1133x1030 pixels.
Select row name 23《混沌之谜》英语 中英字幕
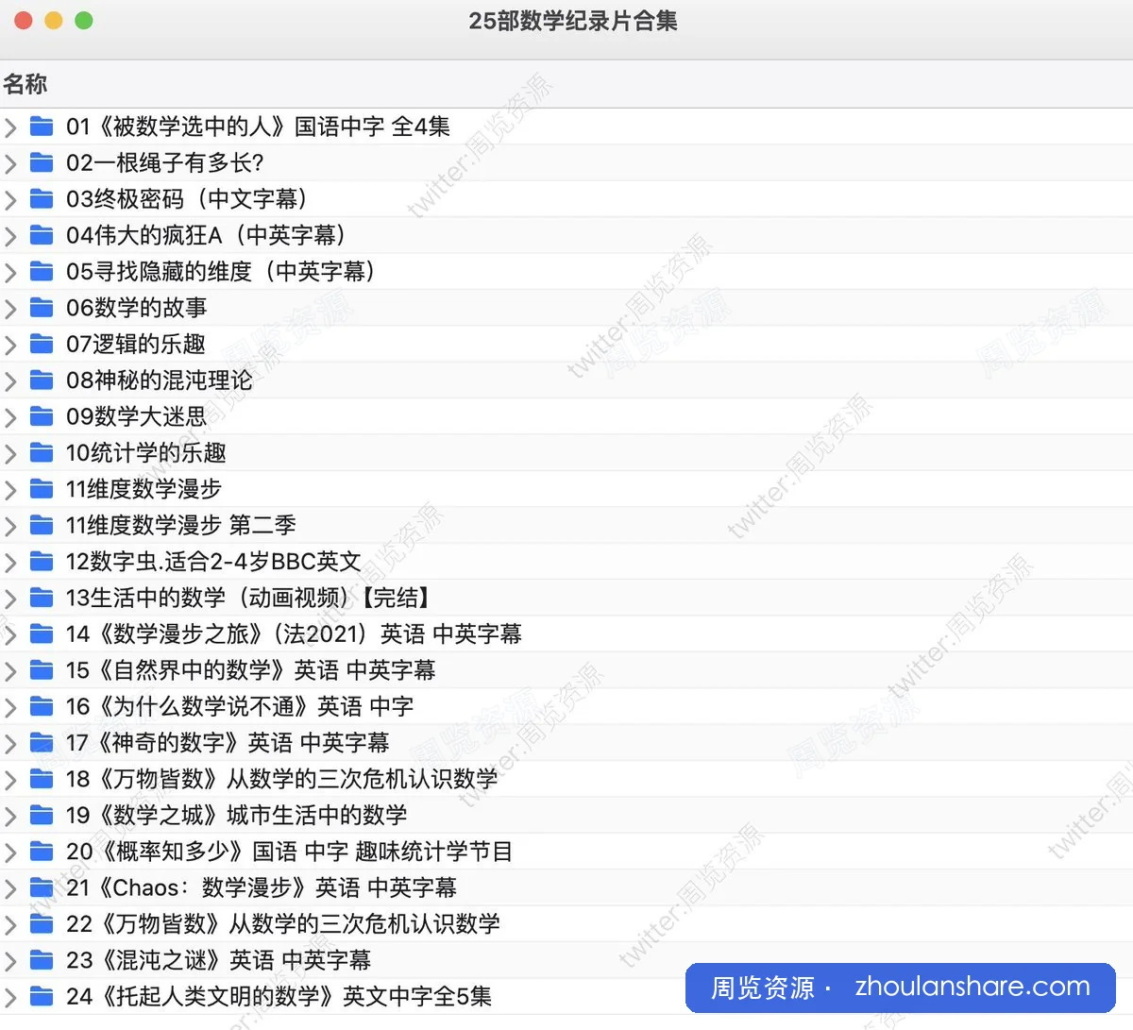(x=218, y=959)
